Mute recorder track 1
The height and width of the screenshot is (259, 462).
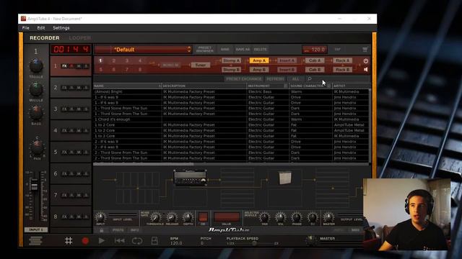pyautogui.click(x=79, y=66)
